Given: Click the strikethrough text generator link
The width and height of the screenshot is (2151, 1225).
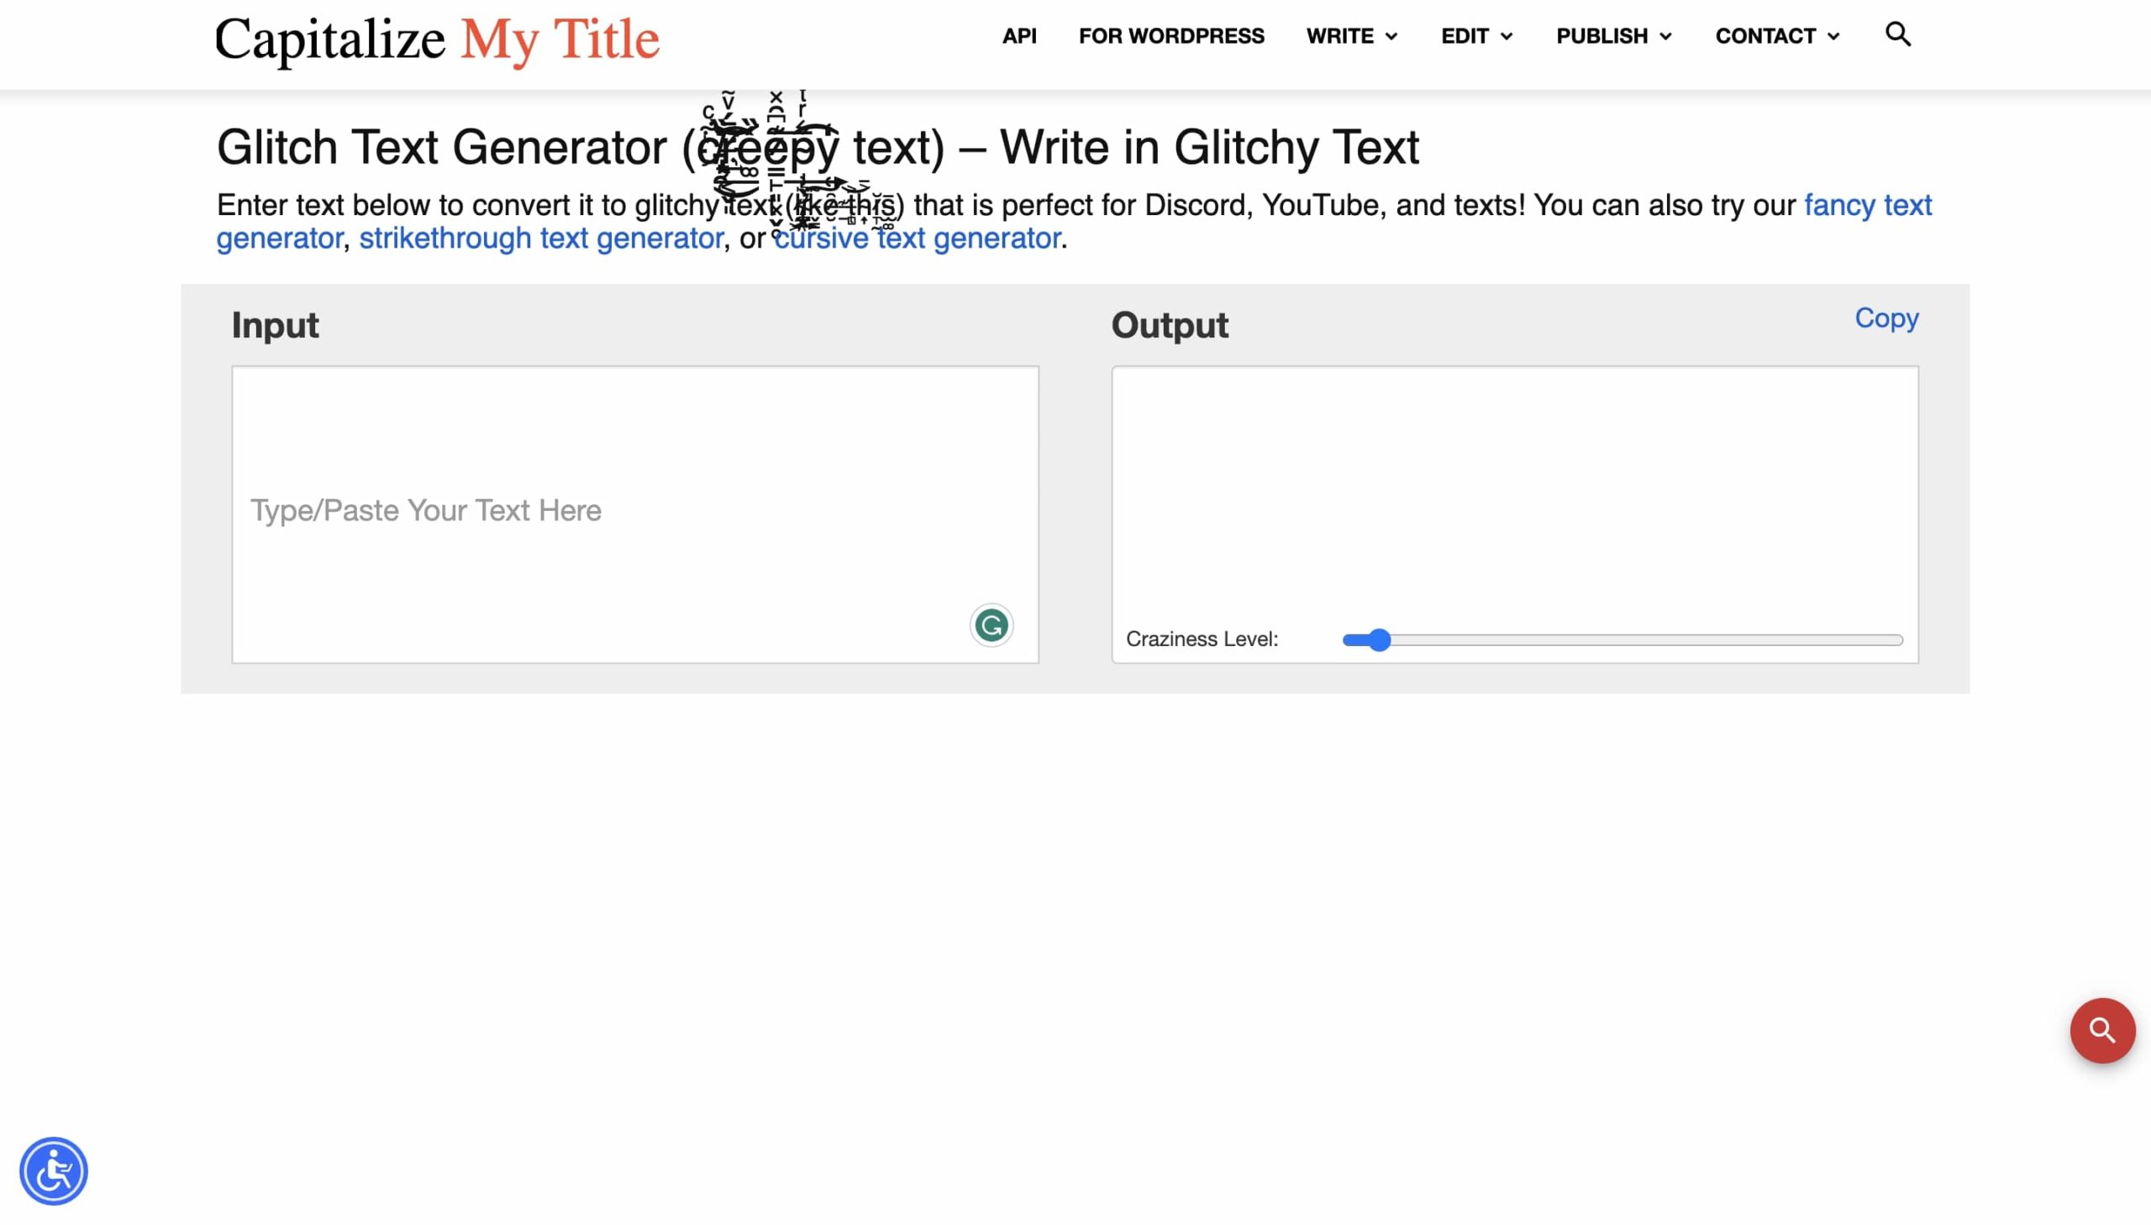Looking at the screenshot, I should (x=542, y=236).
